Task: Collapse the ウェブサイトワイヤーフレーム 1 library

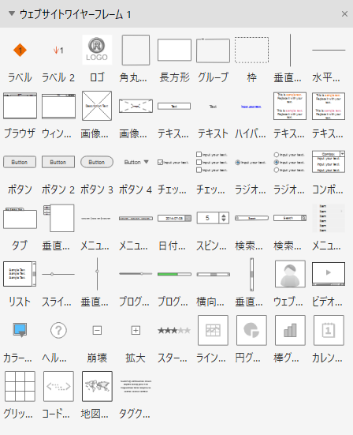Action: [12, 13]
